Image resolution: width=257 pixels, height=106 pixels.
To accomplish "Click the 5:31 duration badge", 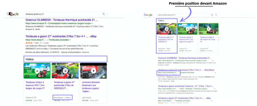I will [83, 76].
